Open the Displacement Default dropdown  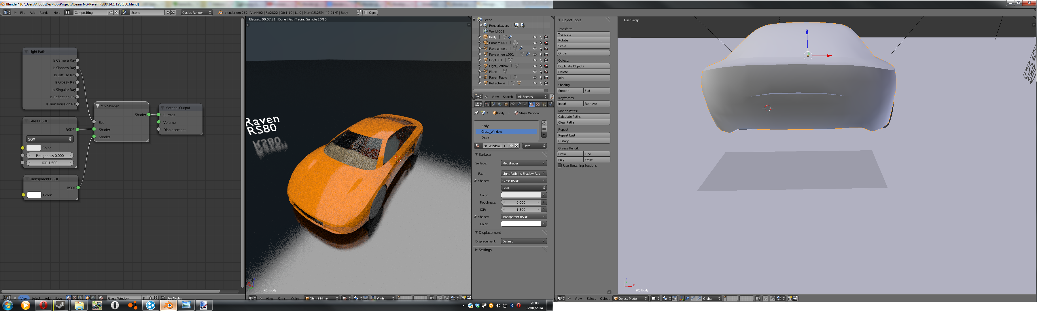[x=523, y=241]
